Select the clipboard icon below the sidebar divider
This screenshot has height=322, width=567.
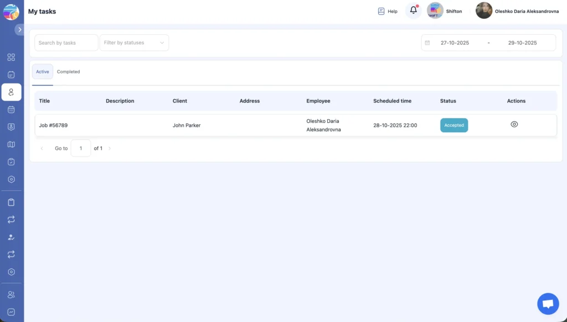click(11, 202)
